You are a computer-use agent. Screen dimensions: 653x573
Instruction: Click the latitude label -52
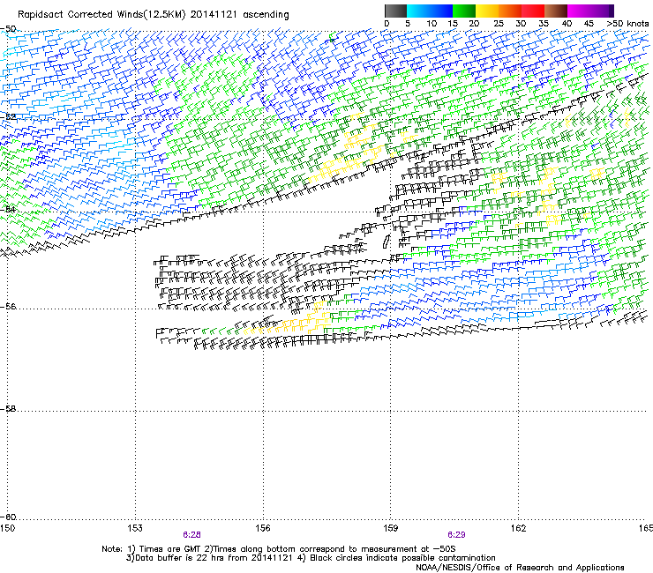[x=8, y=117]
